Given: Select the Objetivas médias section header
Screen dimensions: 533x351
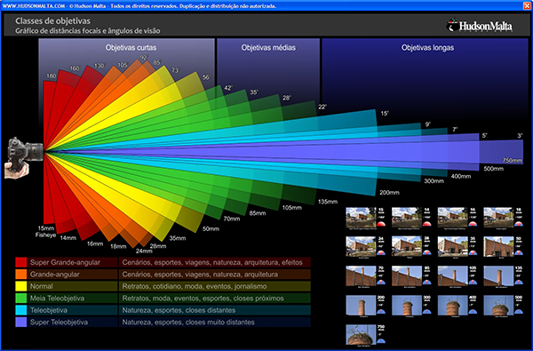Looking at the screenshot, I should pos(268,48).
